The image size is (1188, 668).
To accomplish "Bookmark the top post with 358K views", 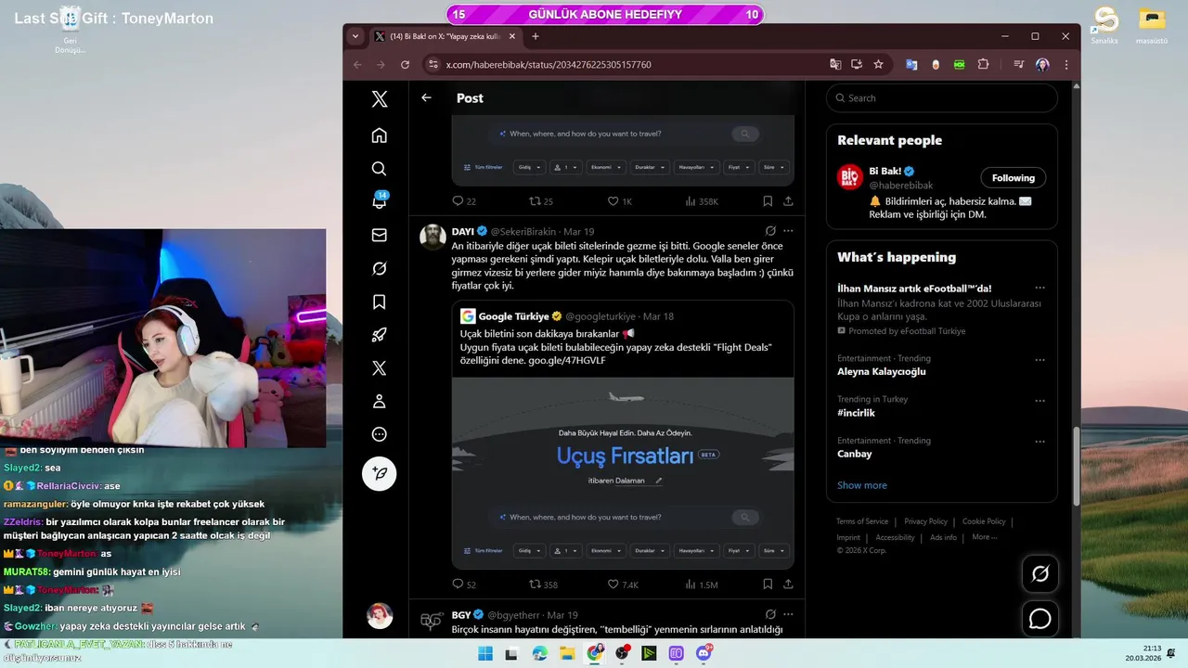I will [768, 201].
